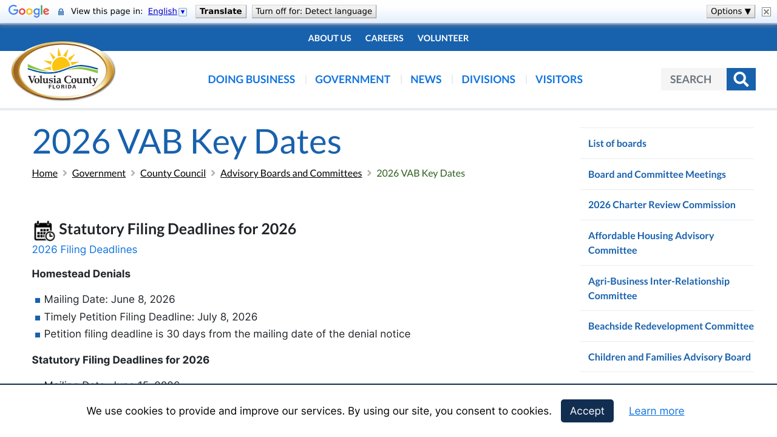Image resolution: width=777 pixels, height=437 pixels.
Task: Open List of boards sidebar link
Action: 617,143
